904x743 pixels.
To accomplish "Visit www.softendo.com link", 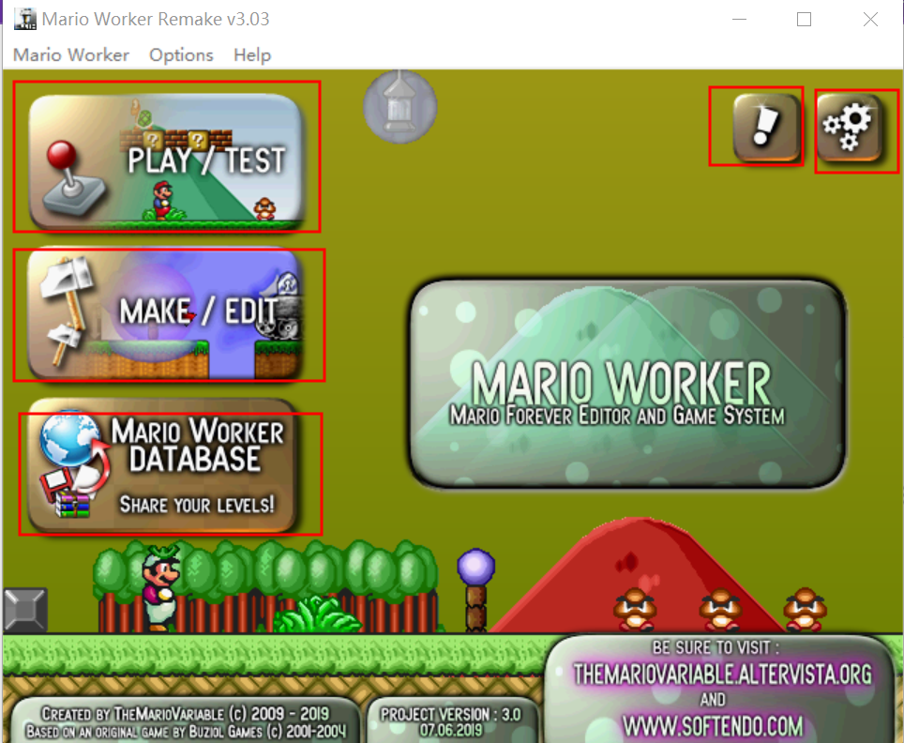I will 713,726.
